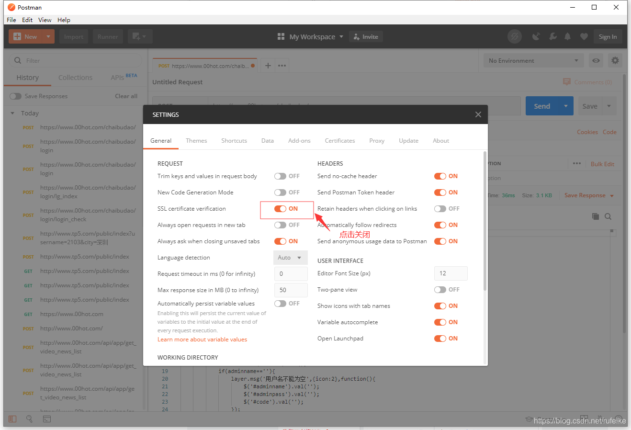Switch to the Collections sidebar tab

click(x=75, y=78)
